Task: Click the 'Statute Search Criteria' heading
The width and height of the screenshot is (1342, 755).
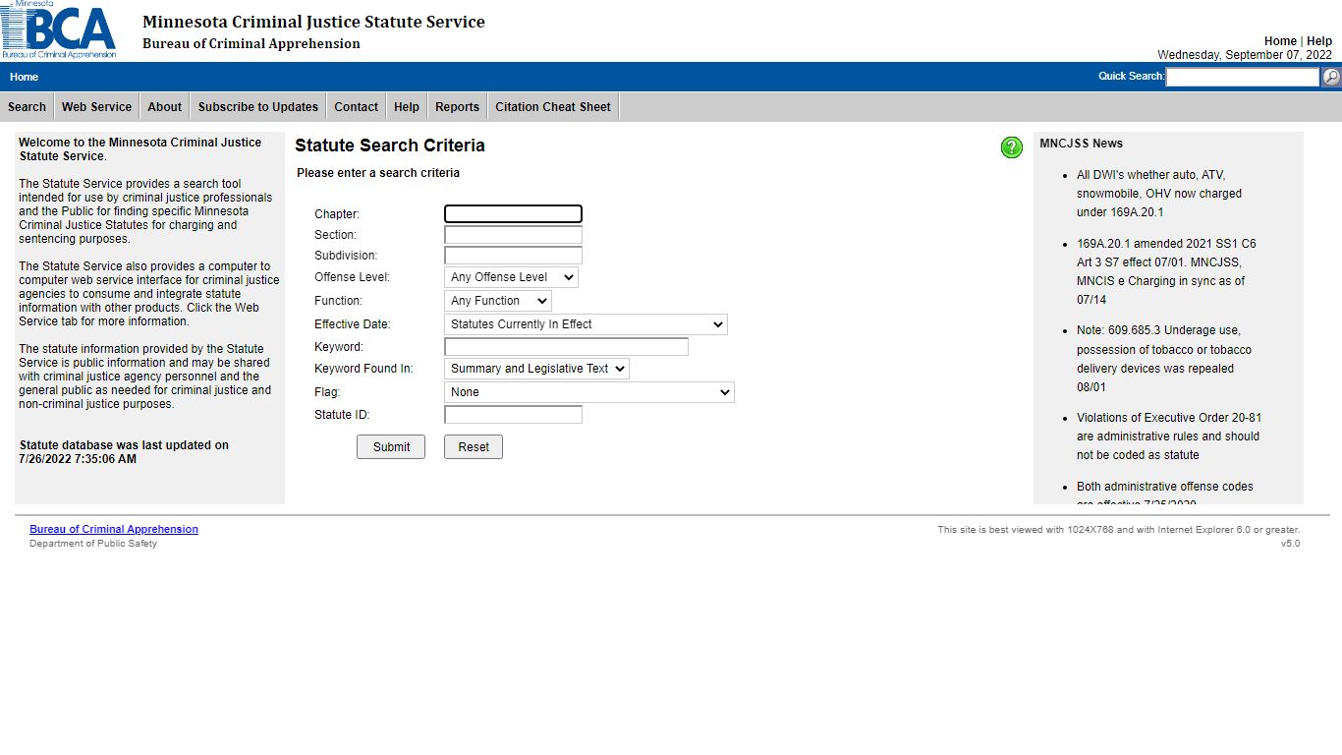Action: [x=390, y=145]
